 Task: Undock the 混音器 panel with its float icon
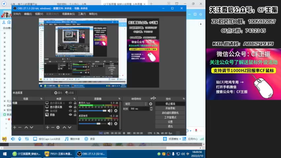click(119, 99)
